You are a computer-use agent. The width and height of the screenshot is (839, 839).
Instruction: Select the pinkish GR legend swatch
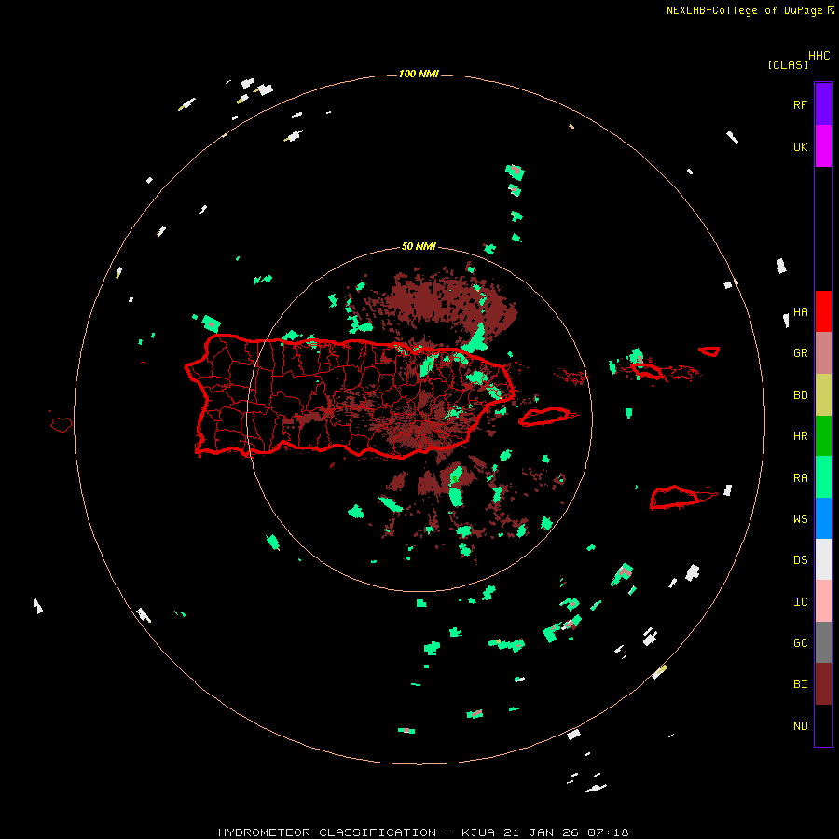823,353
